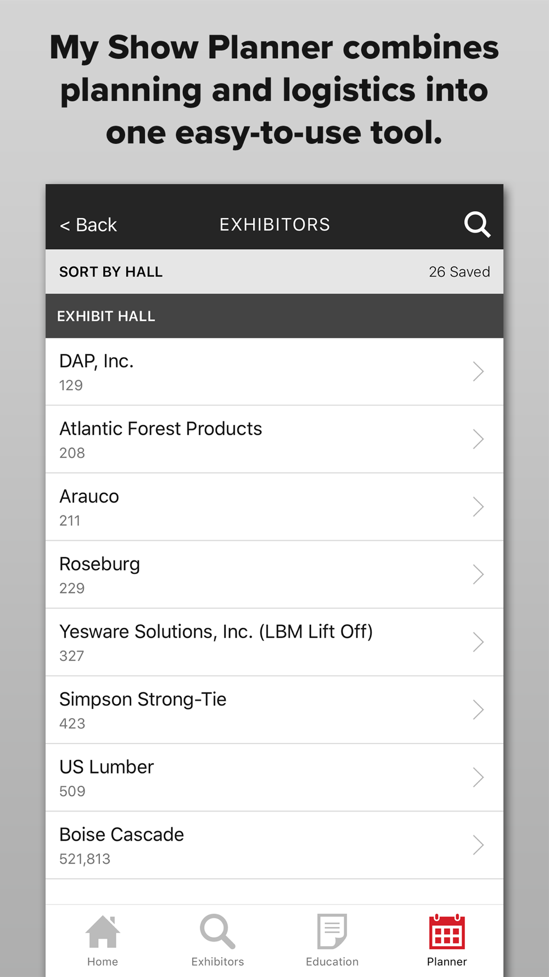View the 26 Saved count label
This screenshot has width=549, height=977.
460,272
